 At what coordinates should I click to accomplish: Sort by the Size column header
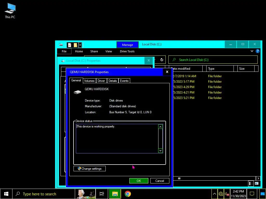tap(246, 68)
